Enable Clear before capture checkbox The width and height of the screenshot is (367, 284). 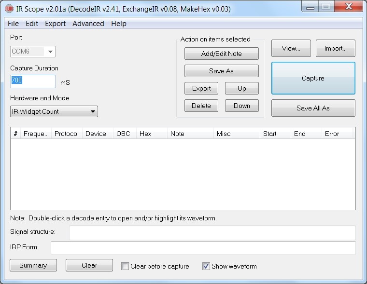click(125, 266)
